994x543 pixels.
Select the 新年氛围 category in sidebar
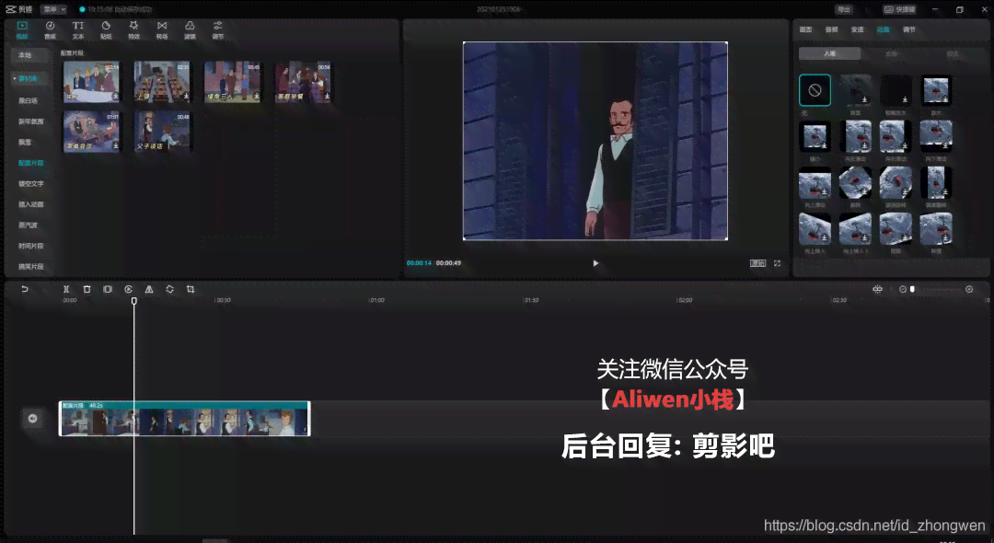point(31,121)
